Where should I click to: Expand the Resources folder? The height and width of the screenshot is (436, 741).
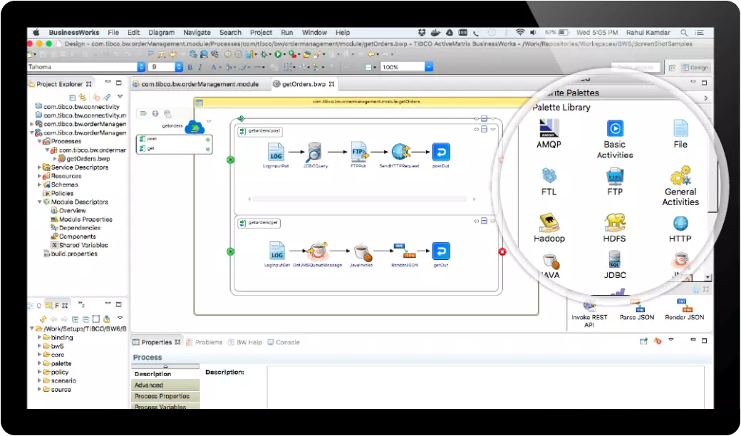[39, 176]
